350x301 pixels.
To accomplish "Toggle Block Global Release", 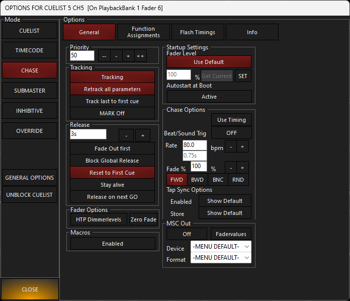I will coord(112,161).
